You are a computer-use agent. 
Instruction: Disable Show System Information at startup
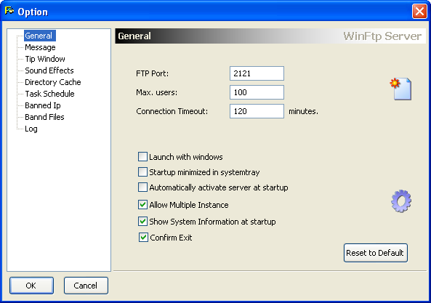[142, 222]
